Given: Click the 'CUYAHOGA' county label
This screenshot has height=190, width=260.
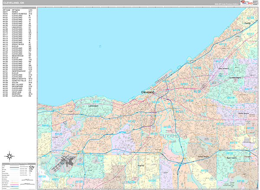Looking at the screenshot, I should (x=173, y=136).
